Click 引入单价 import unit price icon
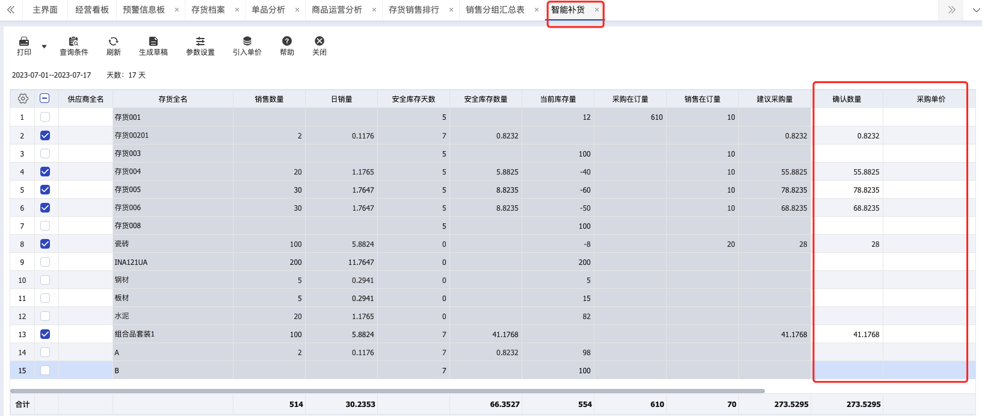Viewport: 982px width, 416px height. point(247,41)
